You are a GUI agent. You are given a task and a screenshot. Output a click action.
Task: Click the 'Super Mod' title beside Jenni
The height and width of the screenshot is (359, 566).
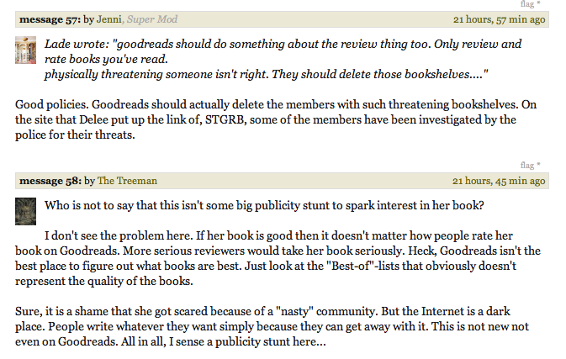pyautogui.click(x=152, y=19)
